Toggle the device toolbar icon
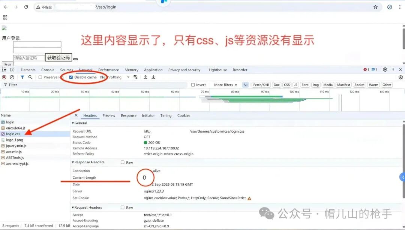Screen dimensions: 405x230 [12, 70]
